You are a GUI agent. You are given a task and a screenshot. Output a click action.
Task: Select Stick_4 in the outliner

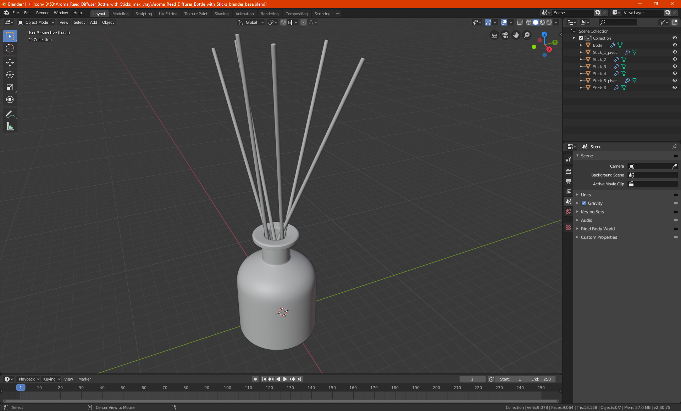point(599,74)
